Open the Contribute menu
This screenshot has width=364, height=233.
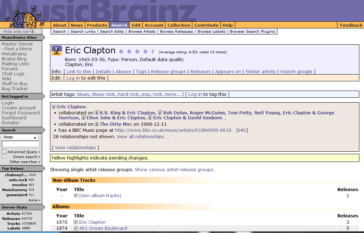(x=206, y=25)
